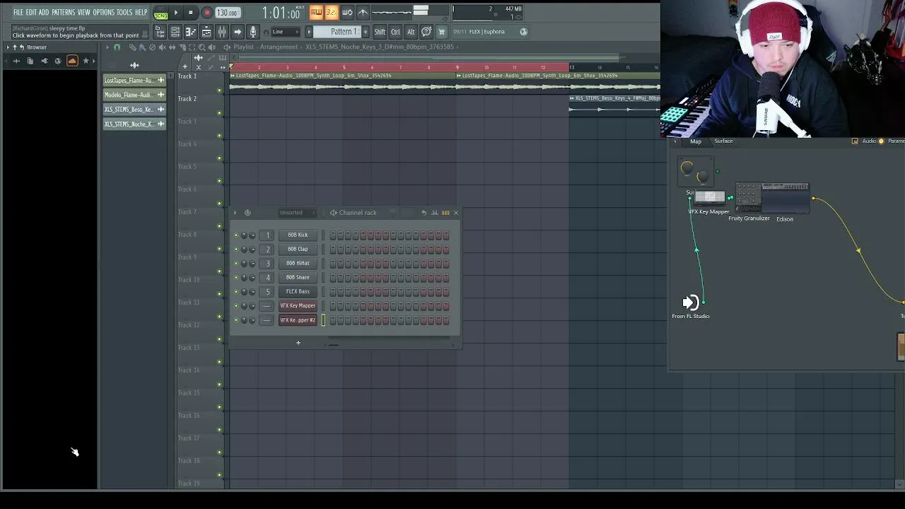Click the Record button
The width and height of the screenshot is (905, 509).
click(206, 13)
